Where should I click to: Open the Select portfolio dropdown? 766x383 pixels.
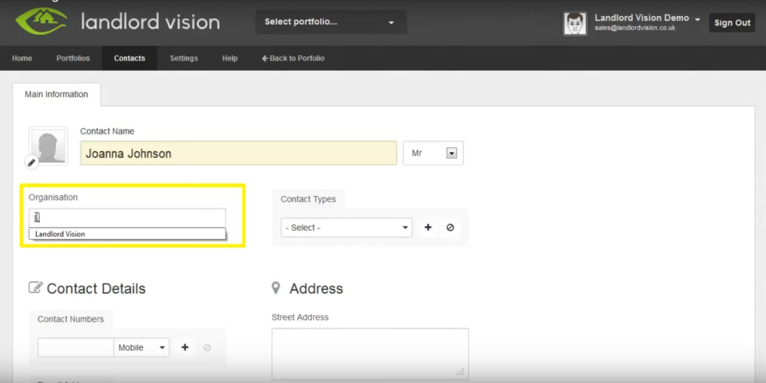click(330, 22)
